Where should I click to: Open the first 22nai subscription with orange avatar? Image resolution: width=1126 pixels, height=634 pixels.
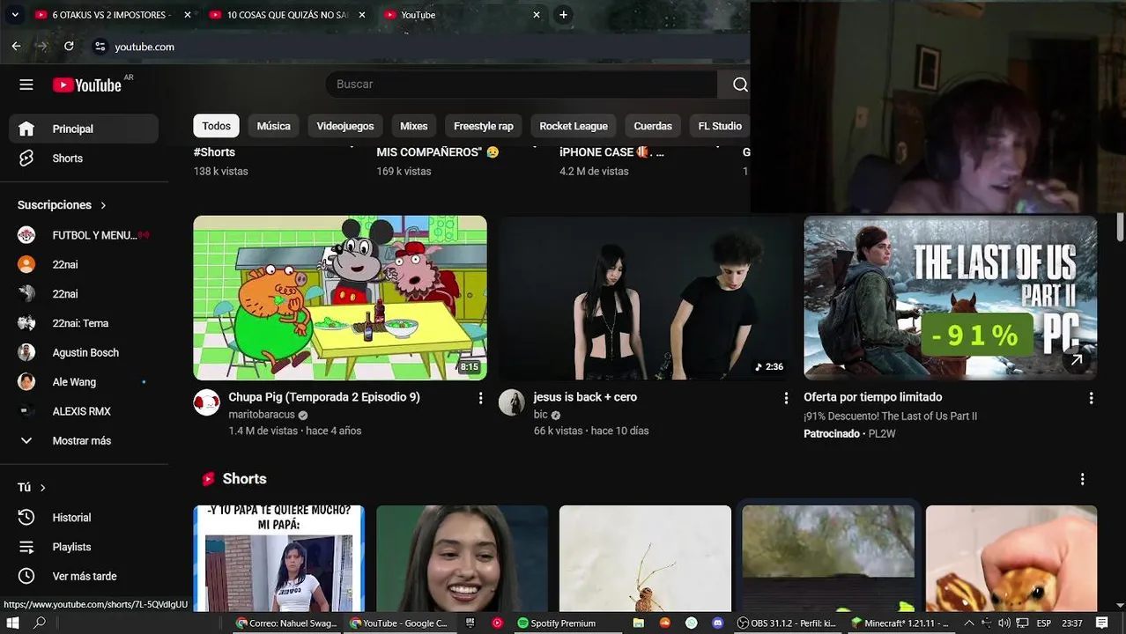click(84, 264)
